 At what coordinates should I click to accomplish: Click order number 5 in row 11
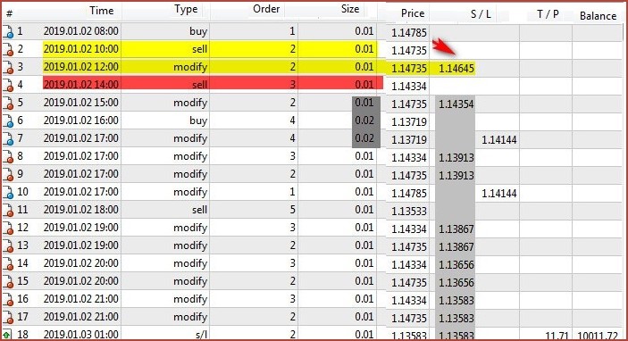292,210
